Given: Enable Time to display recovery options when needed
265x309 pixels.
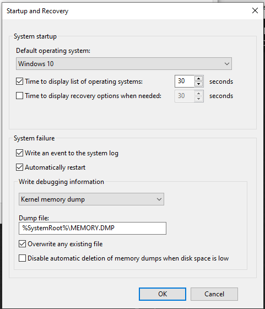Looking at the screenshot, I should 19,96.
